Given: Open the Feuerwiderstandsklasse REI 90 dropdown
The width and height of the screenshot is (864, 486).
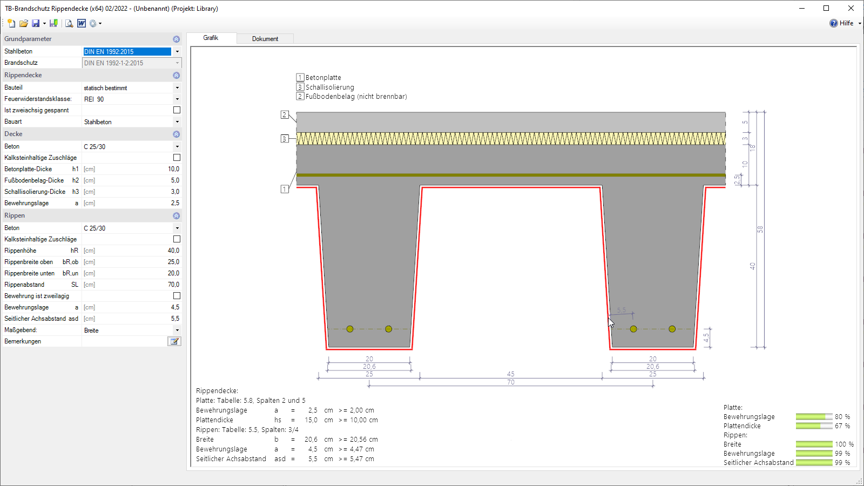Looking at the screenshot, I should [177, 99].
